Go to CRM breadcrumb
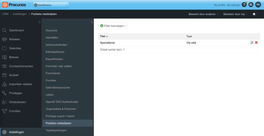Image resolution: width=264 pixels, height=136 pixels. [x=5, y=14]
